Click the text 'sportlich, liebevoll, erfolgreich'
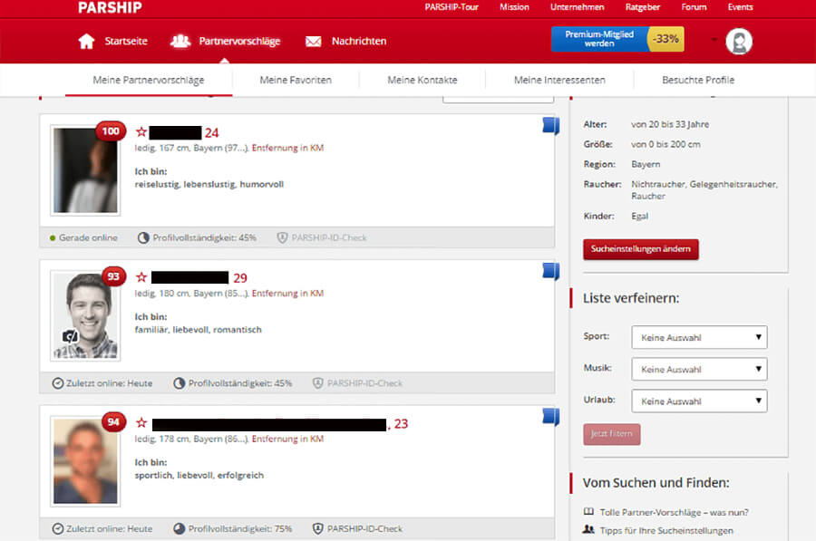 pyautogui.click(x=199, y=476)
